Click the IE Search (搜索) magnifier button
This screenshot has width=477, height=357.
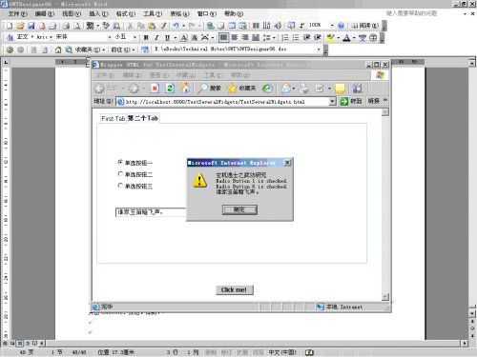(x=209, y=89)
